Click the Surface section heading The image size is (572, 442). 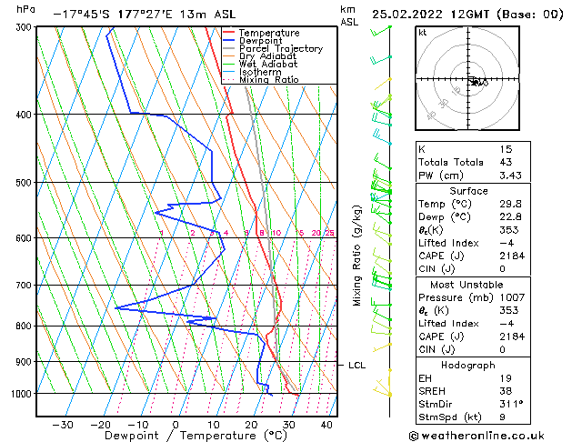[x=468, y=191]
